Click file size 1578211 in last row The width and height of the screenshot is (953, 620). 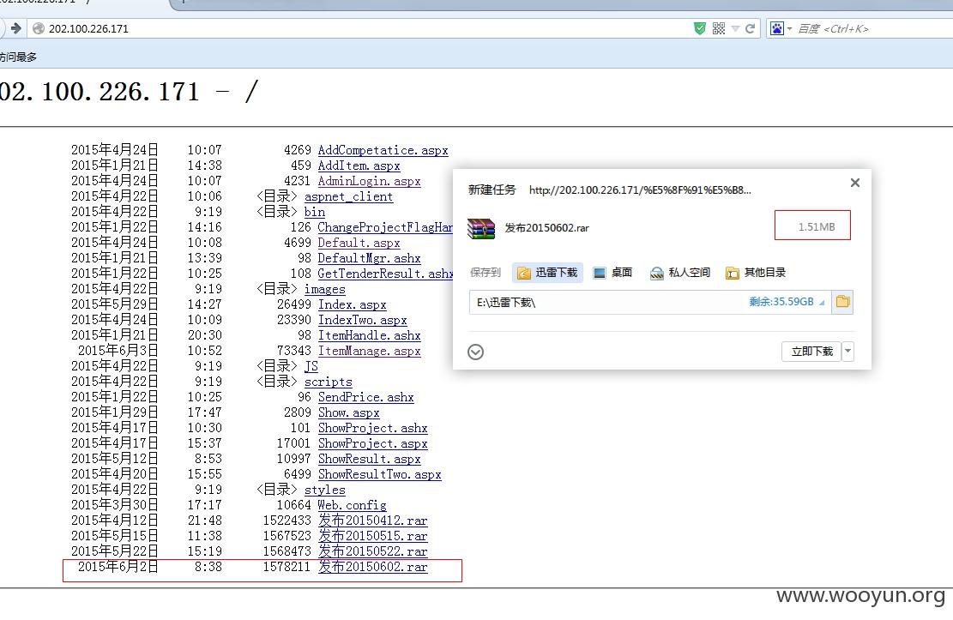tap(287, 567)
